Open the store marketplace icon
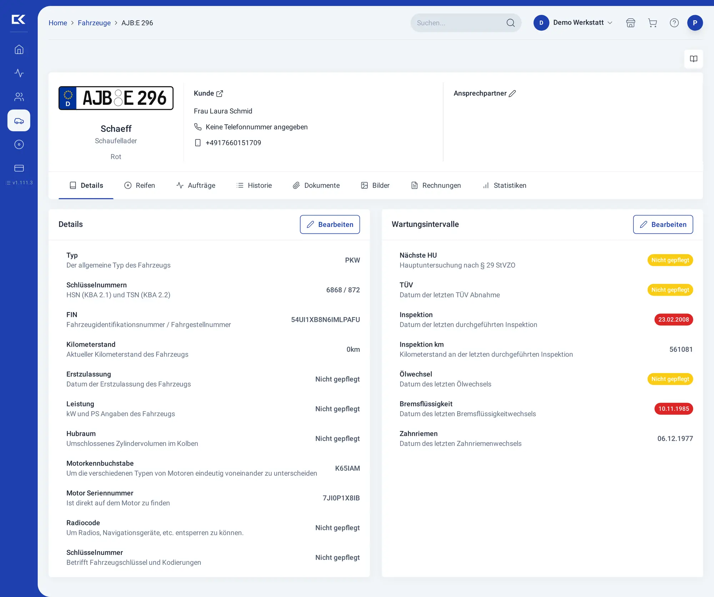714x597 pixels. 630,23
